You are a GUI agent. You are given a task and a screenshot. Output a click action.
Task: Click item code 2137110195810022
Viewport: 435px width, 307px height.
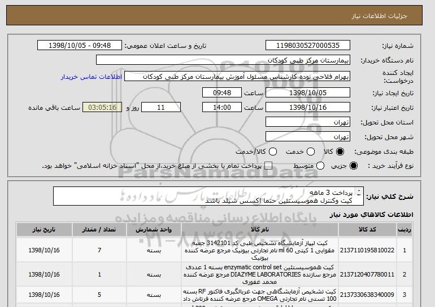coord(367,250)
